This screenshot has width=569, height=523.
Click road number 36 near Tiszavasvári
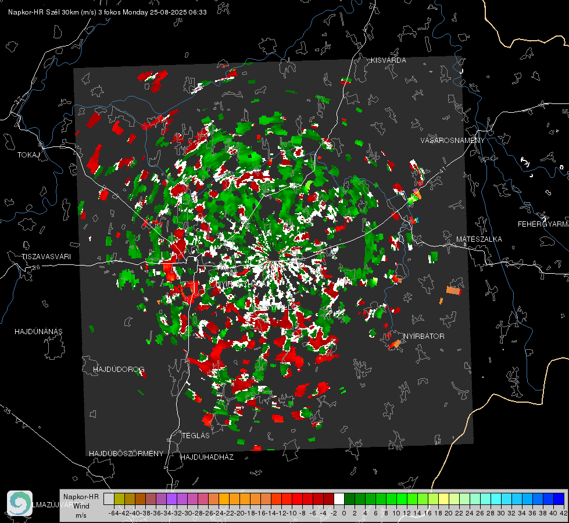pos(36,267)
